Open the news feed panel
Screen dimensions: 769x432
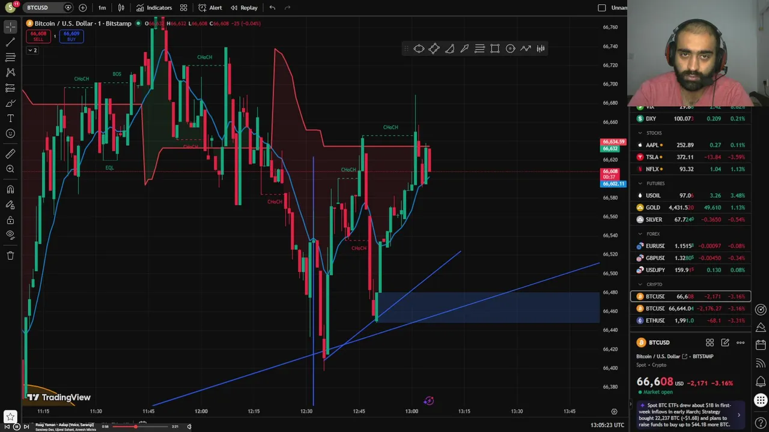point(761,363)
